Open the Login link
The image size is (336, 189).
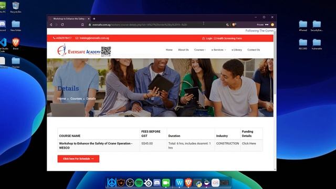pyautogui.click(x=207, y=38)
